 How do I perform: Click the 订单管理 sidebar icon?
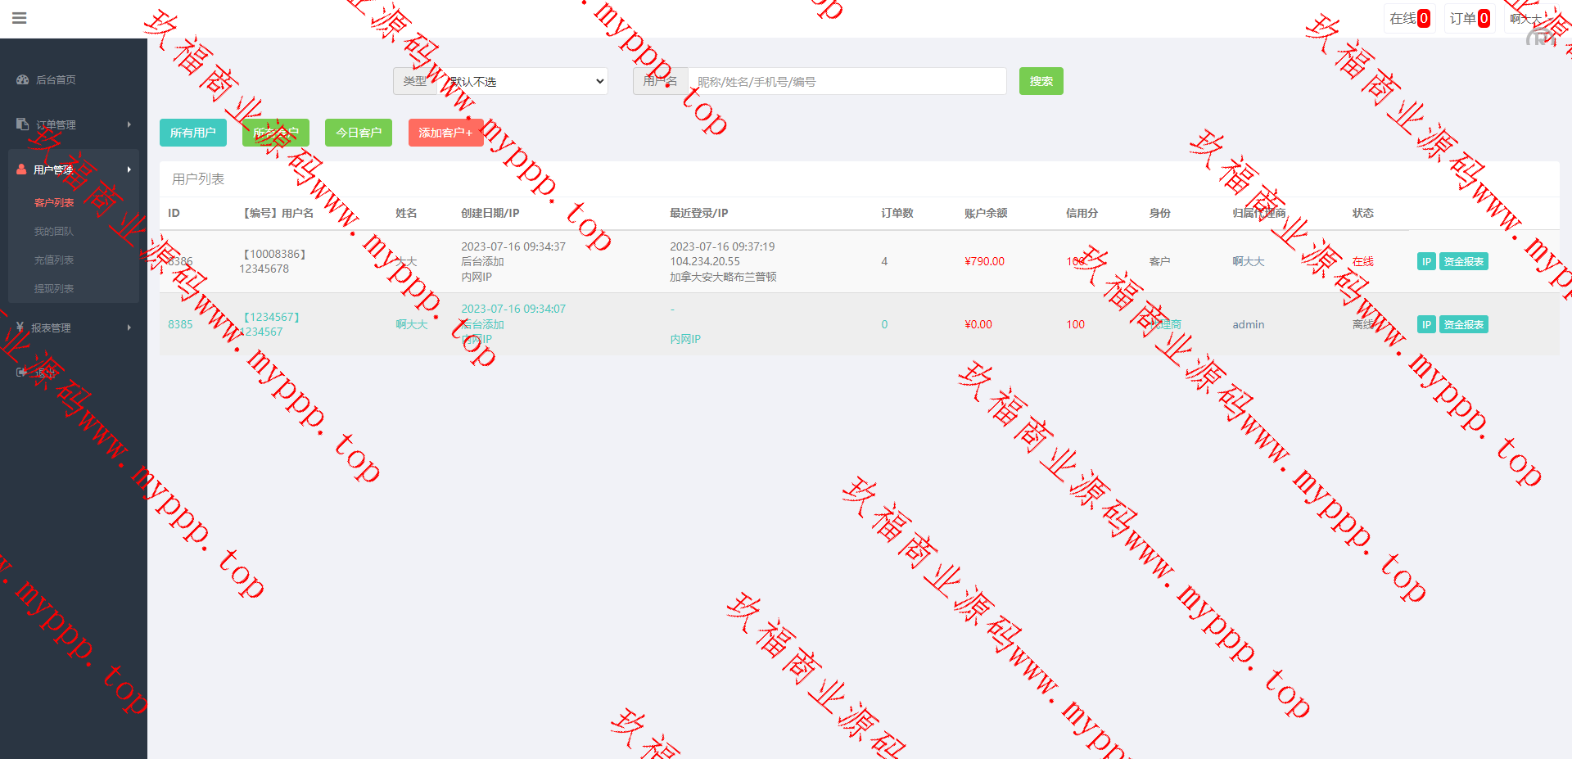click(22, 124)
